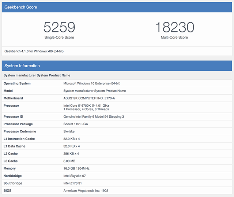Select L1 Data Cache value 32.0 KB x 4
234x197 pixels.
click(x=72, y=146)
